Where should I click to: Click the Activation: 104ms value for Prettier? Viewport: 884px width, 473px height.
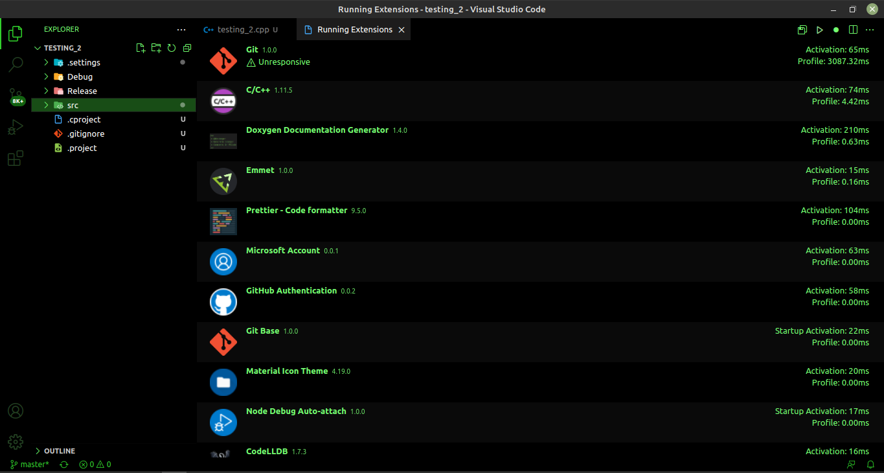pos(835,211)
